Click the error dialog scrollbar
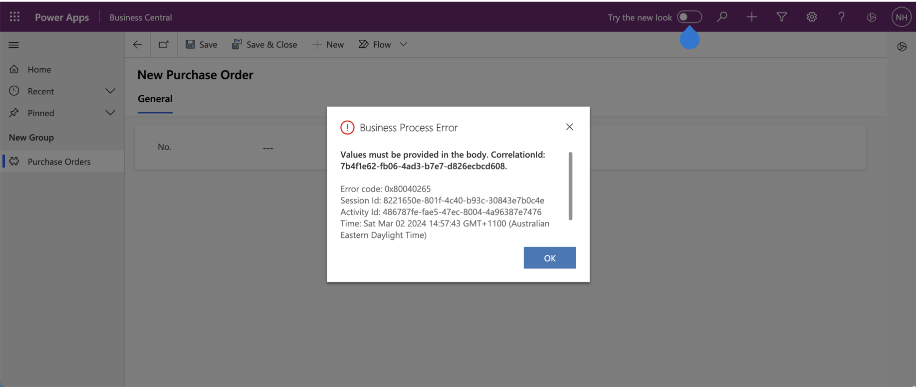The width and height of the screenshot is (916, 387). pos(570,186)
